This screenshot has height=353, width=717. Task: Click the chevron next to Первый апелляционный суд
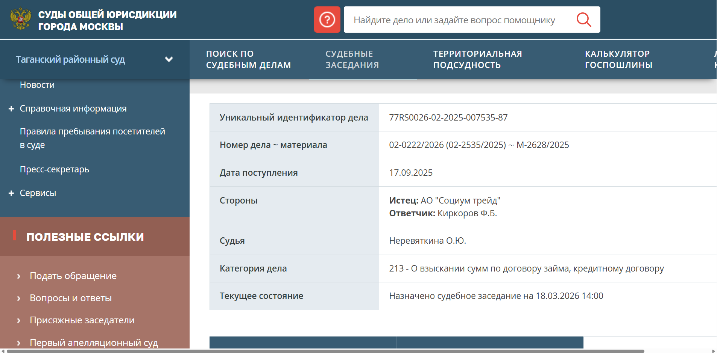pyautogui.click(x=19, y=343)
